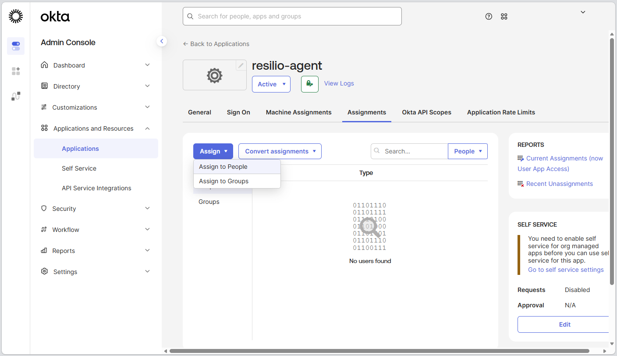Open the People search filter dropdown
617x356 pixels.
click(468, 151)
